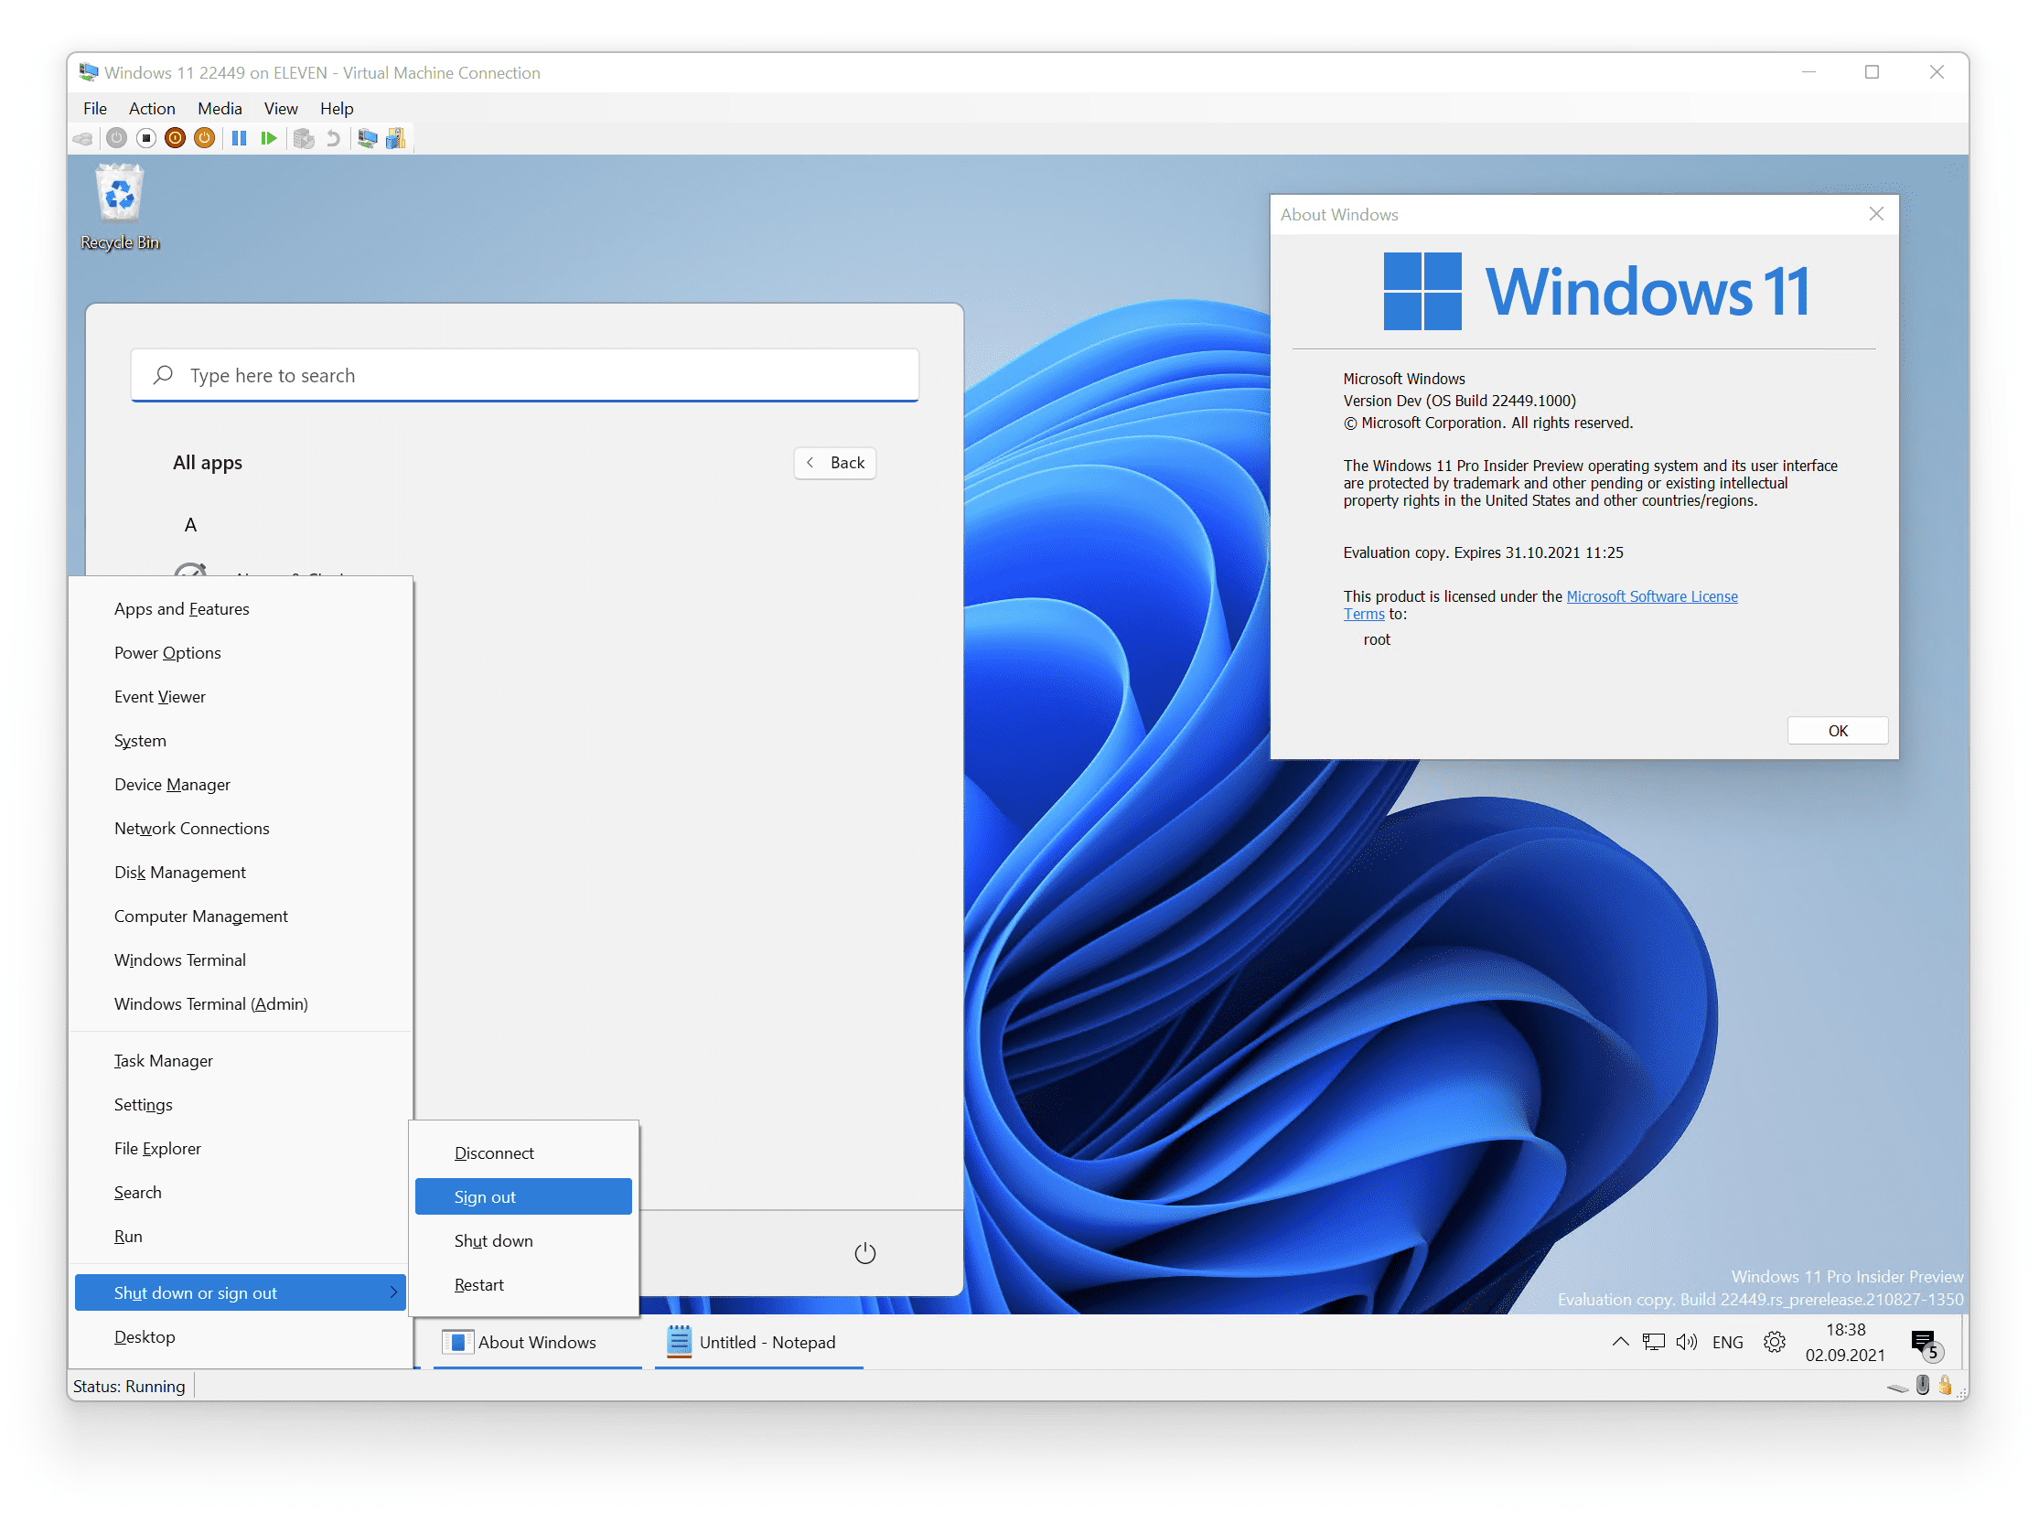Select the Recycle Bin desktop icon
The height and width of the screenshot is (1533, 2039).
pos(120,207)
